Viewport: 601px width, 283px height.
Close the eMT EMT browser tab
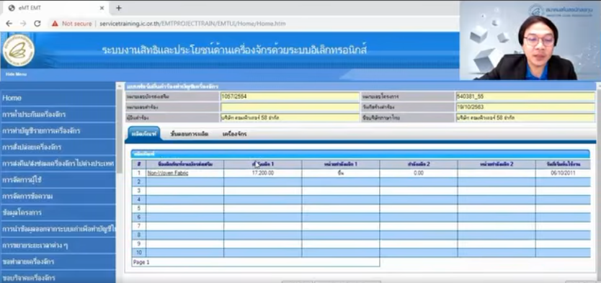pos(102,8)
